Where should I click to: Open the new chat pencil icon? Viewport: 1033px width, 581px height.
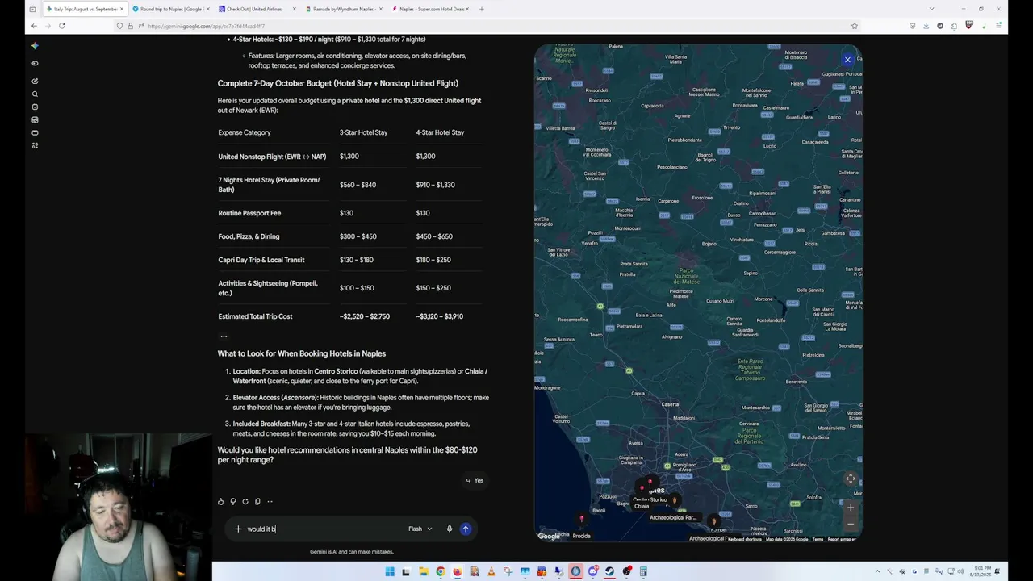click(x=35, y=81)
